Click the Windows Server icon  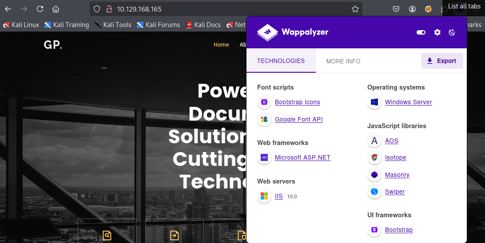(x=374, y=102)
